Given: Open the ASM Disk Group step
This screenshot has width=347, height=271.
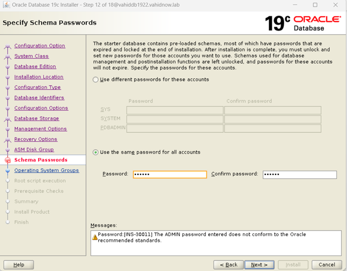Looking at the screenshot, I should pyautogui.click(x=34, y=149).
